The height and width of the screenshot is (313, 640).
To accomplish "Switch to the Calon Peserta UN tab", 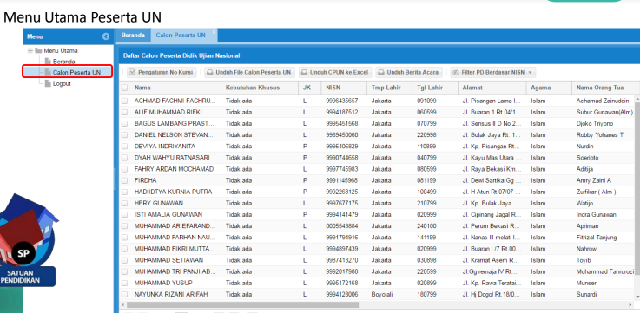I will (x=181, y=36).
